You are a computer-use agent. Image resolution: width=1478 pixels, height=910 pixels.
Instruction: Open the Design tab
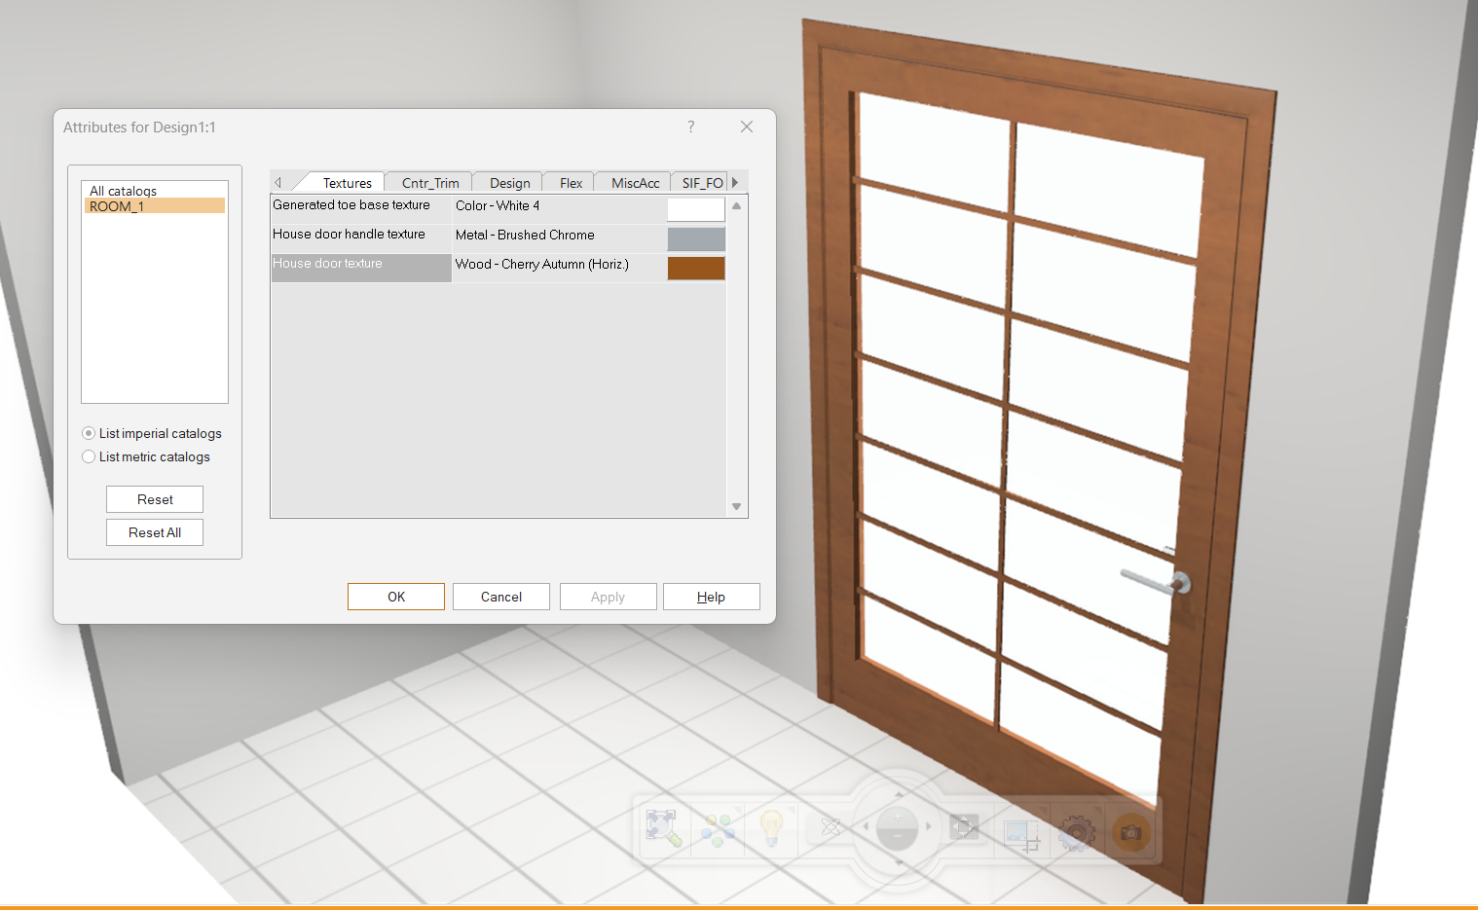pos(509,183)
